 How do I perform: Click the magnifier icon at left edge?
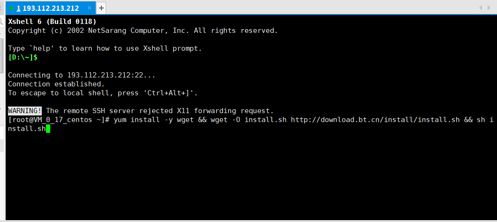point(1,21)
